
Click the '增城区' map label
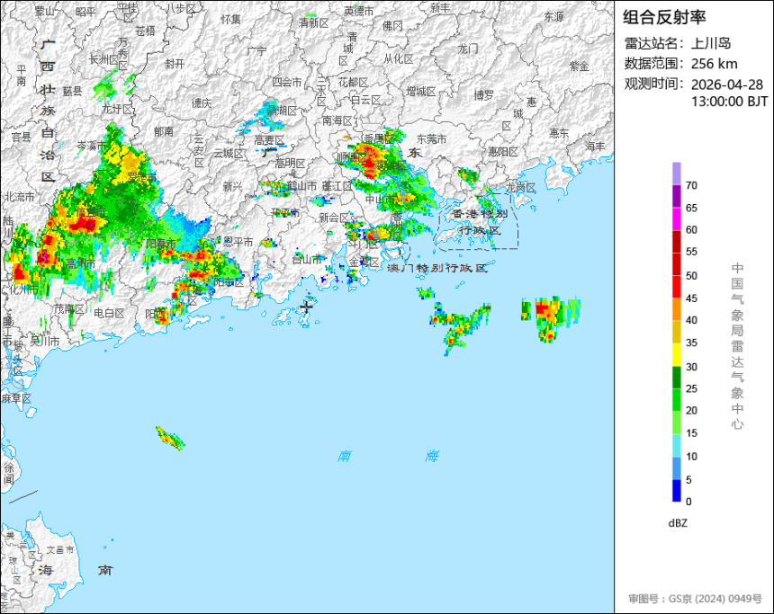[420, 91]
